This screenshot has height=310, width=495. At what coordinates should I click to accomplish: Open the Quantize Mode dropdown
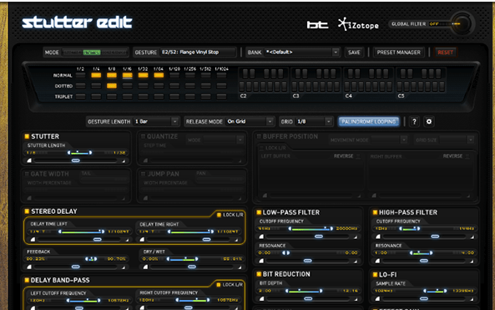click(x=223, y=140)
